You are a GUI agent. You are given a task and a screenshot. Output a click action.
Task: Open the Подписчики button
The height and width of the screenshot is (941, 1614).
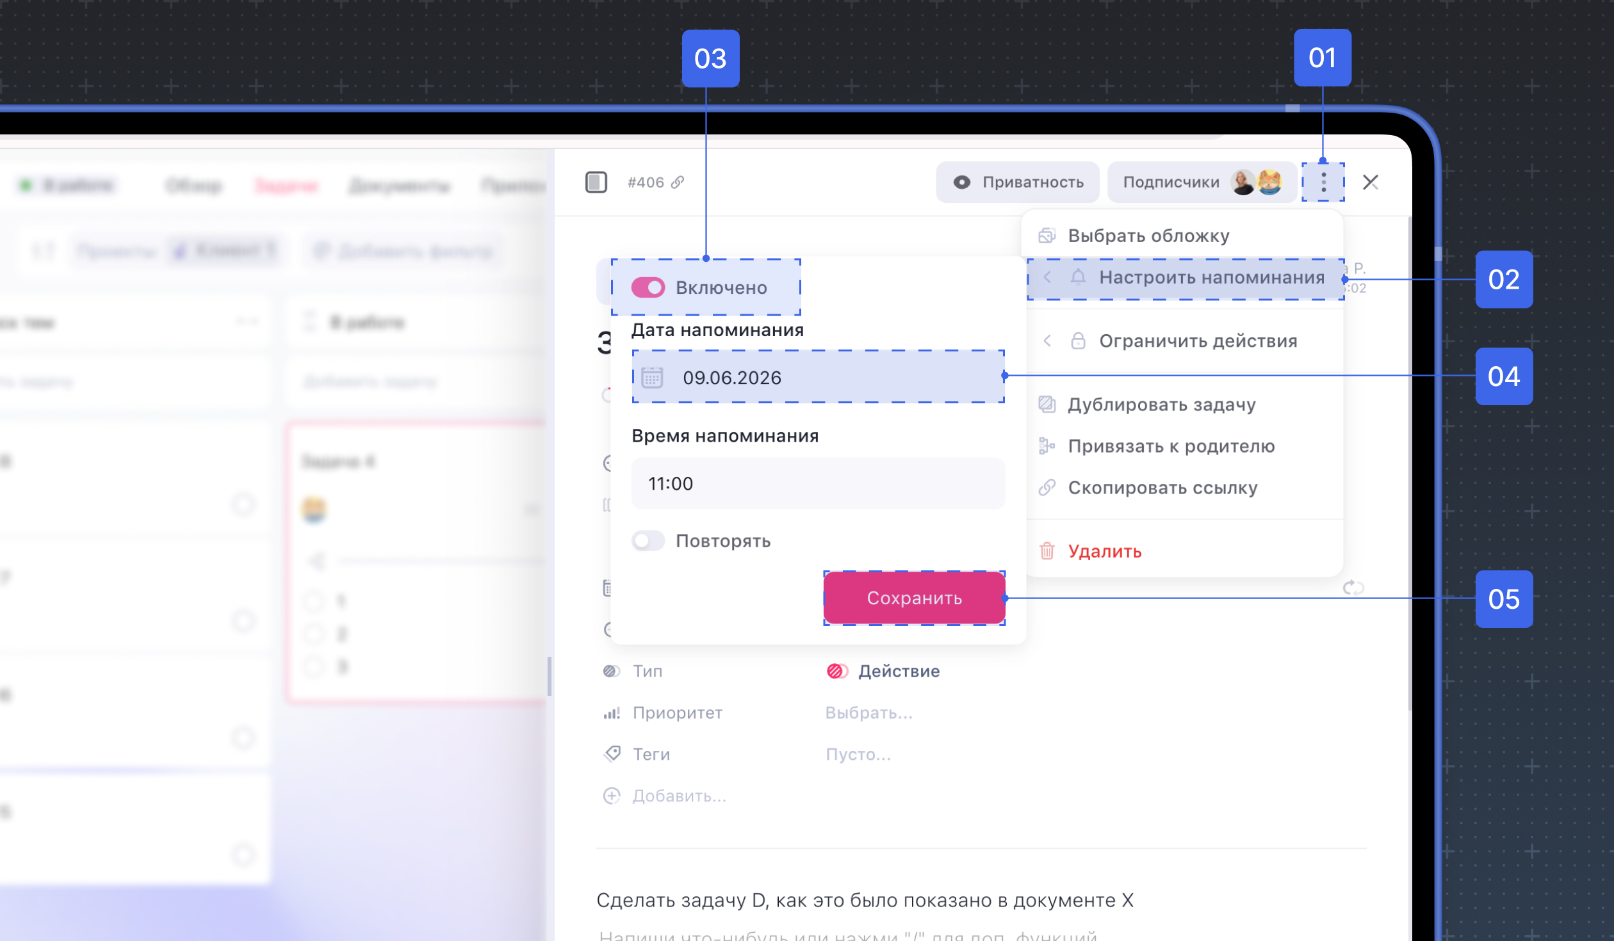(1202, 182)
